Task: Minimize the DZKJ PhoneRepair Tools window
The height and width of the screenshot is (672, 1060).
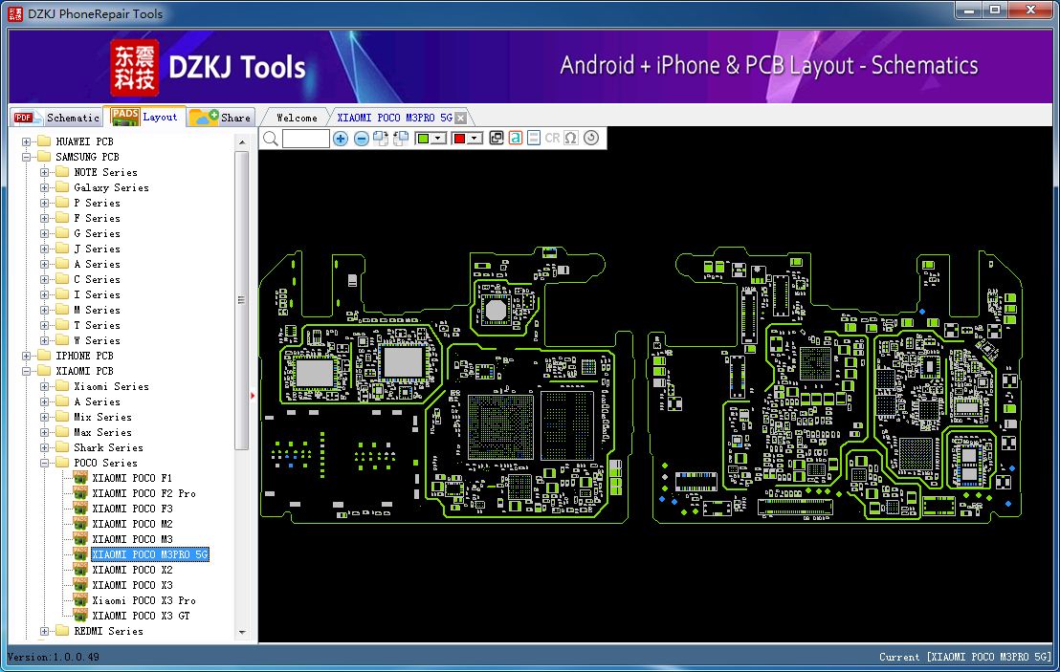Action: 968,11
